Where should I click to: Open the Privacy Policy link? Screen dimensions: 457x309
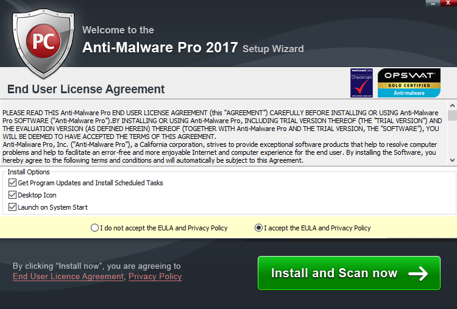[155, 277]
